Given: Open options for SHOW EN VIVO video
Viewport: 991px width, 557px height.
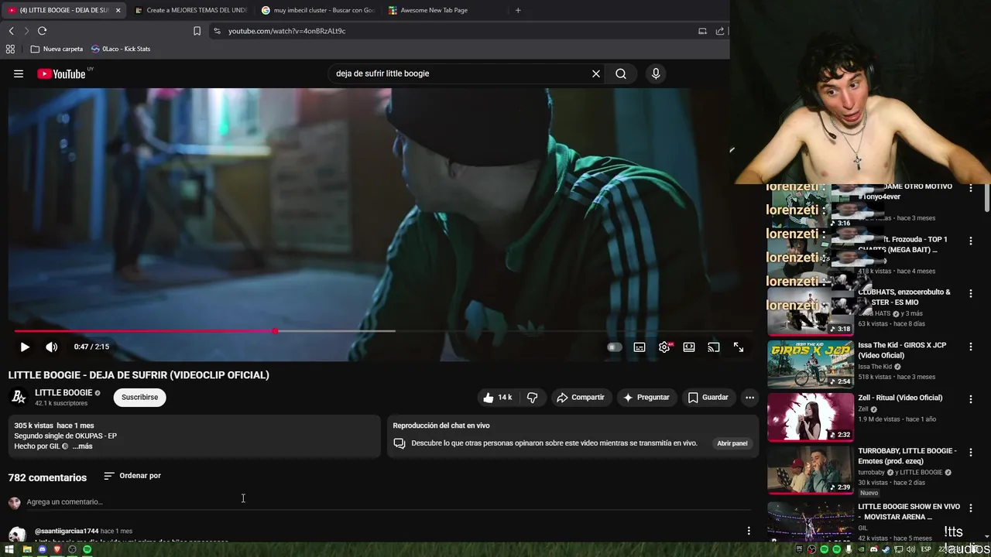Looking at the screenshot, I should [x=971, y=507].
